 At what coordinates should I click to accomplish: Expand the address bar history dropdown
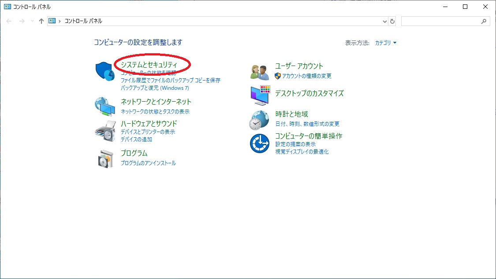384,21
